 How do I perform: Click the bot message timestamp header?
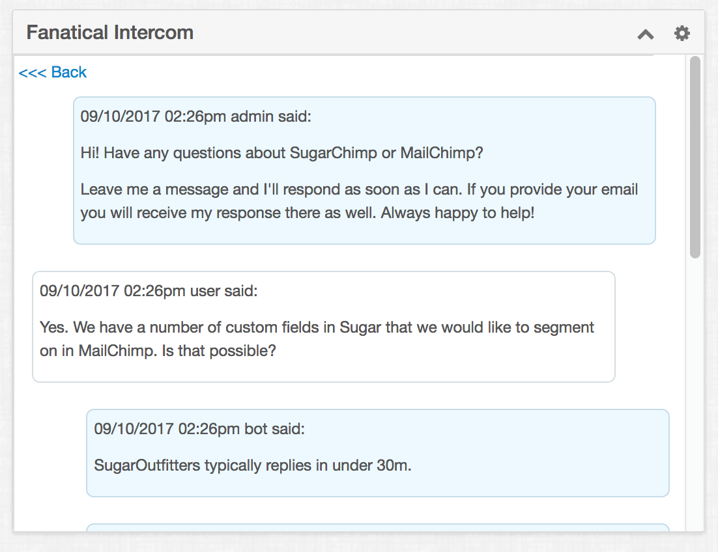coord(199,429)
